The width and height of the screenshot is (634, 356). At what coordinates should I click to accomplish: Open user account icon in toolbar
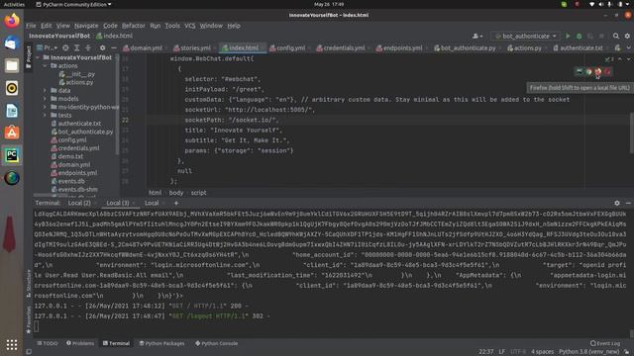pyautogui.click(x=477, y=36)
